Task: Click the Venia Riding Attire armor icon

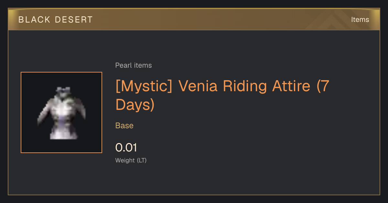Action: tap(61, 113)
